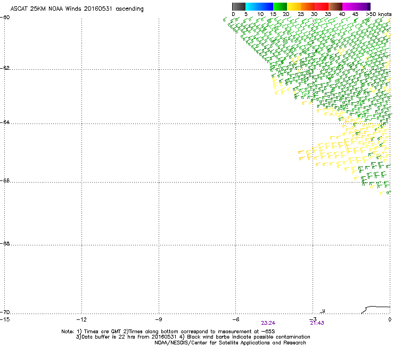Image resolution: width=394 pixels, height=346 pixels.
Task: Click the -68 latitude axis label
Action: click(5, 243)
